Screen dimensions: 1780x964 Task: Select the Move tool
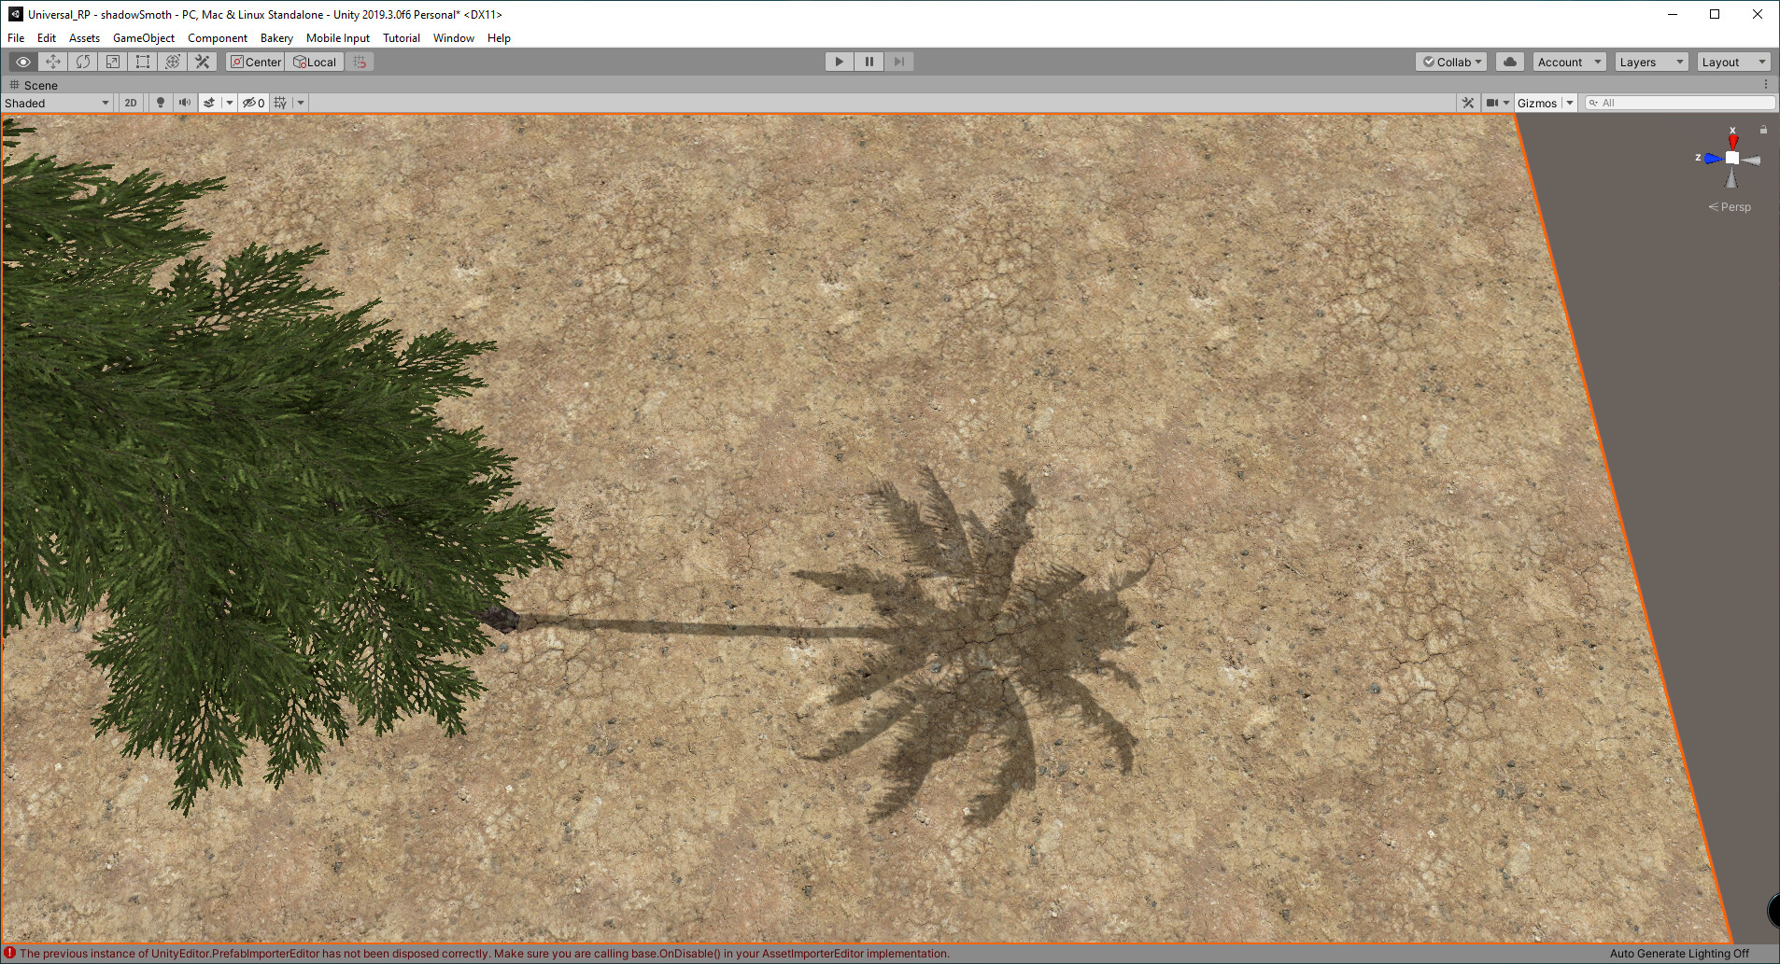tap(53, 61)
